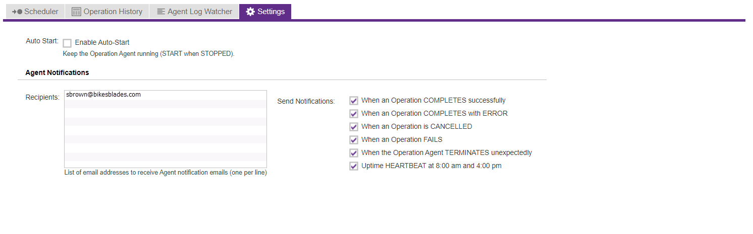Toggle 'Agent TERMINATES unexpectedly' checkbox
Image resolution: width=753 pixels, height=234 pixels.
click(x=354, y=153)
